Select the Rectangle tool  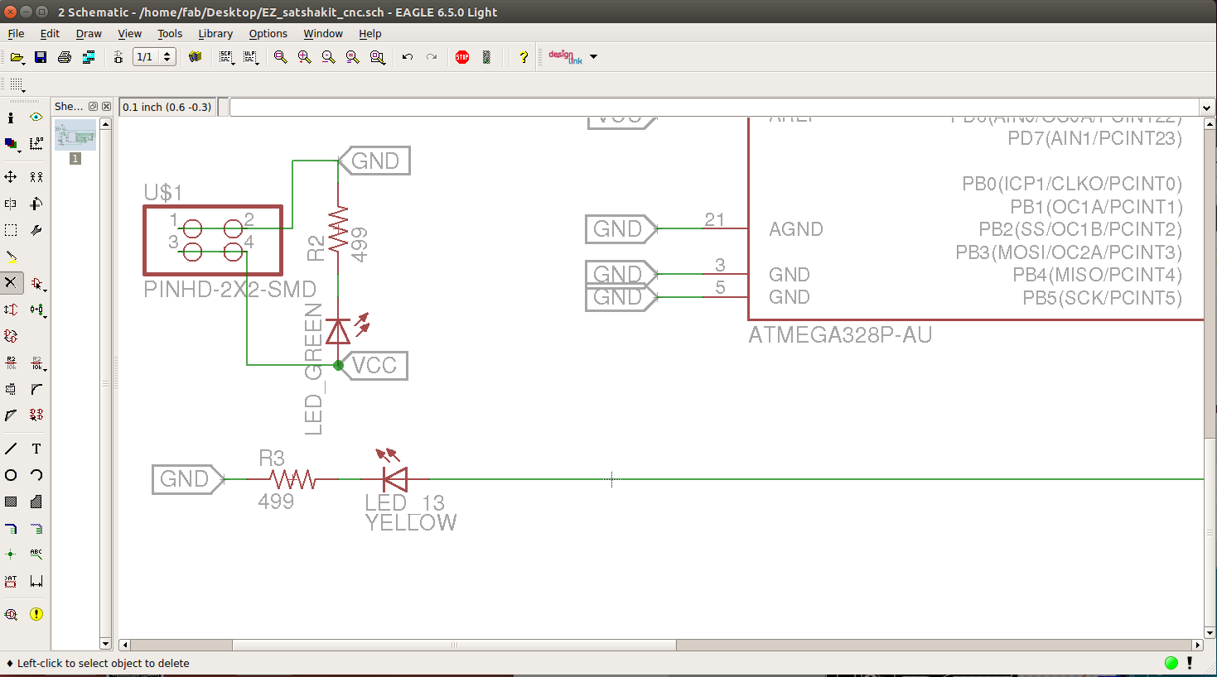tap(11, 502)
